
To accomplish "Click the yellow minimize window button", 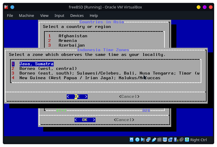I will coord(198,7).
